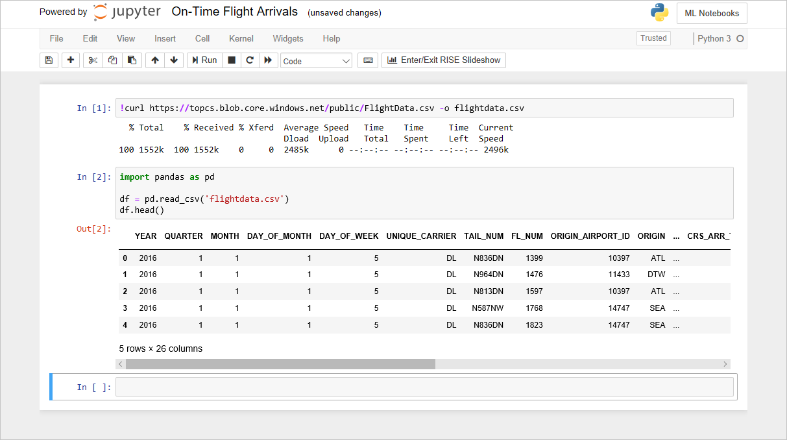Paste a cell using the paste icon
This screenshot has height=440, width=787.
(x=132, y=60)
